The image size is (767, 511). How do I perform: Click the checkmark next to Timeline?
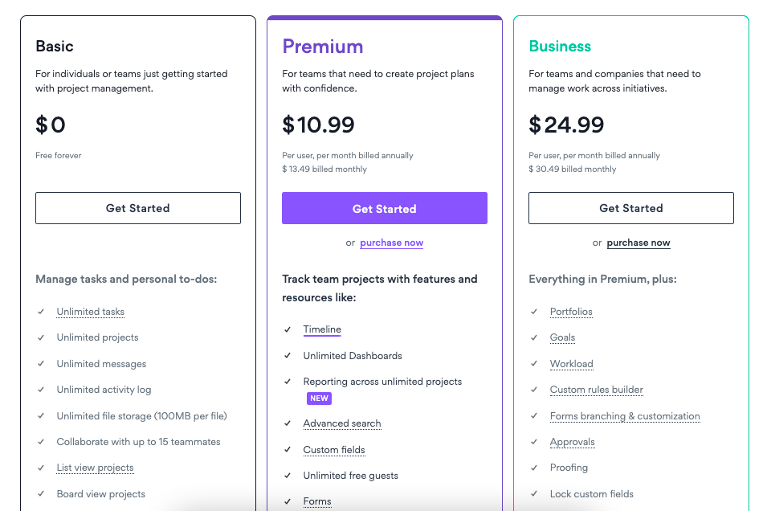click(x=288, y=329)
